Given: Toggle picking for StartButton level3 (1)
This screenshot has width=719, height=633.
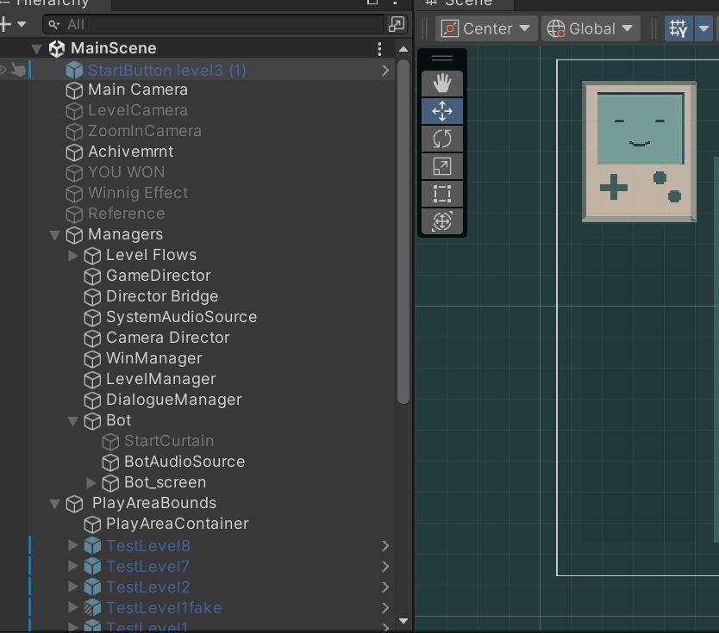Looking at the screenshot, I should click(x=18, y=70).
